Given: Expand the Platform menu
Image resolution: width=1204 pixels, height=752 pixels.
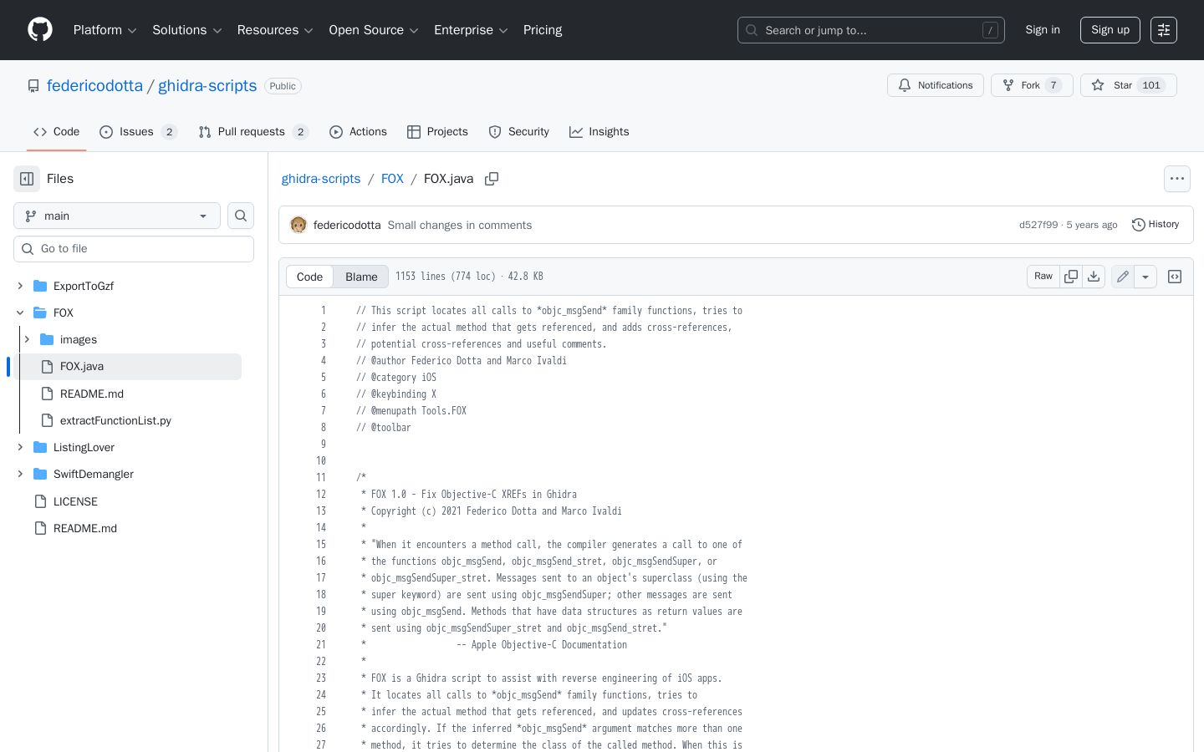Looking at the screenshot, I should 105,30.
